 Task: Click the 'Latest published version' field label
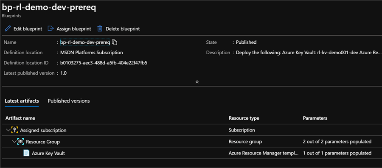pos(29,73)
